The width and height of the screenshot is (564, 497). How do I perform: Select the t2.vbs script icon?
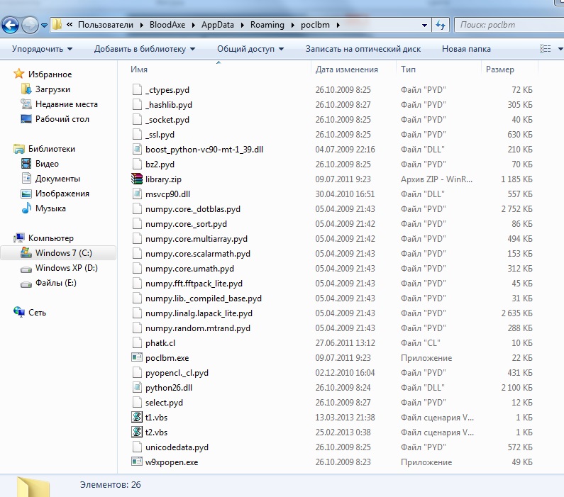coord(137,432)
